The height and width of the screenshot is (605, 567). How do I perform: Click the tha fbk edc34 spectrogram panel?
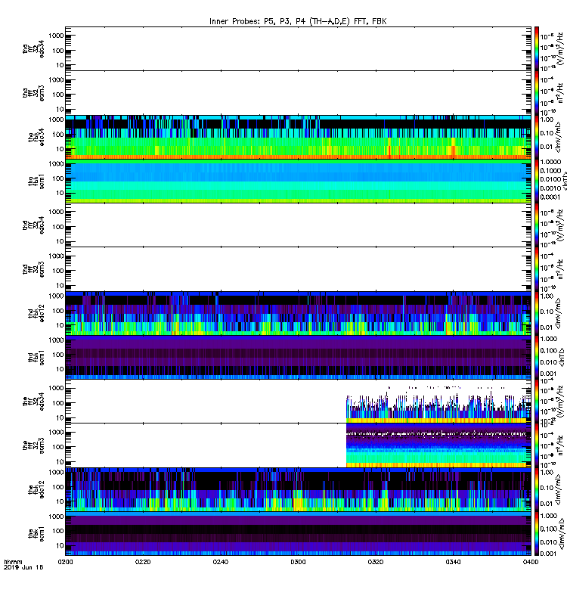298,137
